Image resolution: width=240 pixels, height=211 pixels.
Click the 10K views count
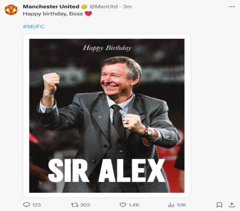pyautogui.click(x=181, y=205)
